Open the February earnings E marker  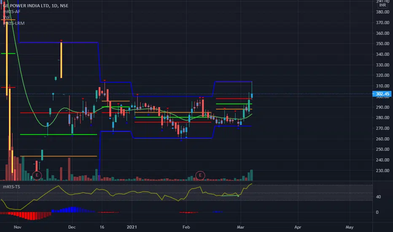click(200, 175)
